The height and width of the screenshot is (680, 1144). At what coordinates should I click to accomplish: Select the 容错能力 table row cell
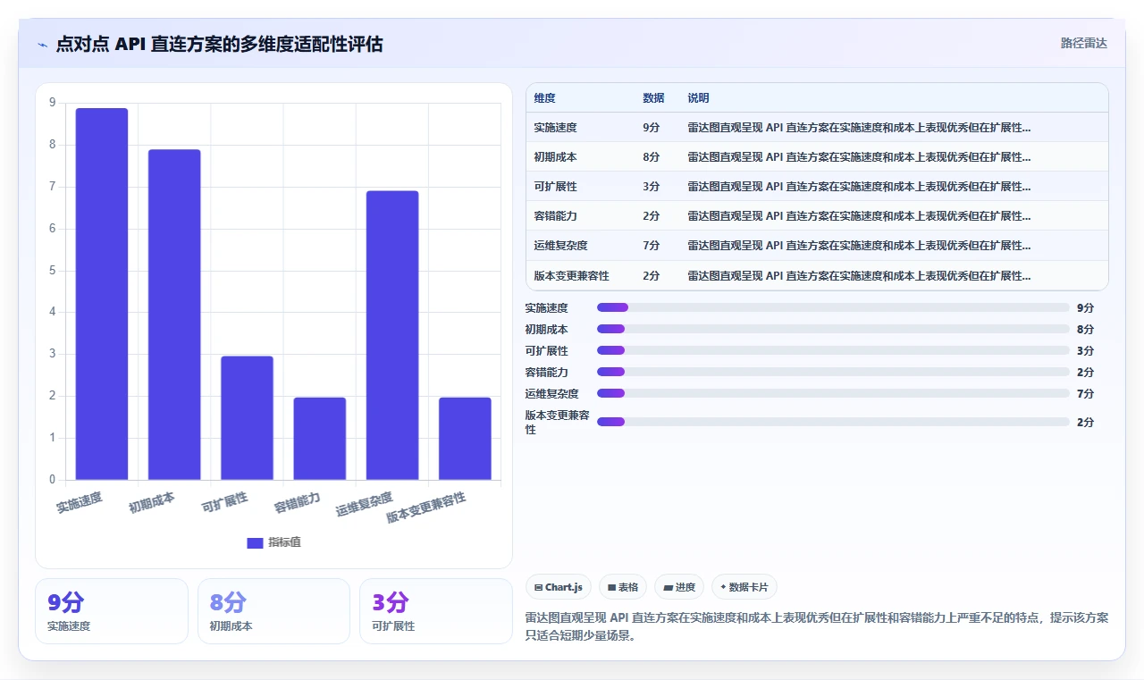point(555,216)
